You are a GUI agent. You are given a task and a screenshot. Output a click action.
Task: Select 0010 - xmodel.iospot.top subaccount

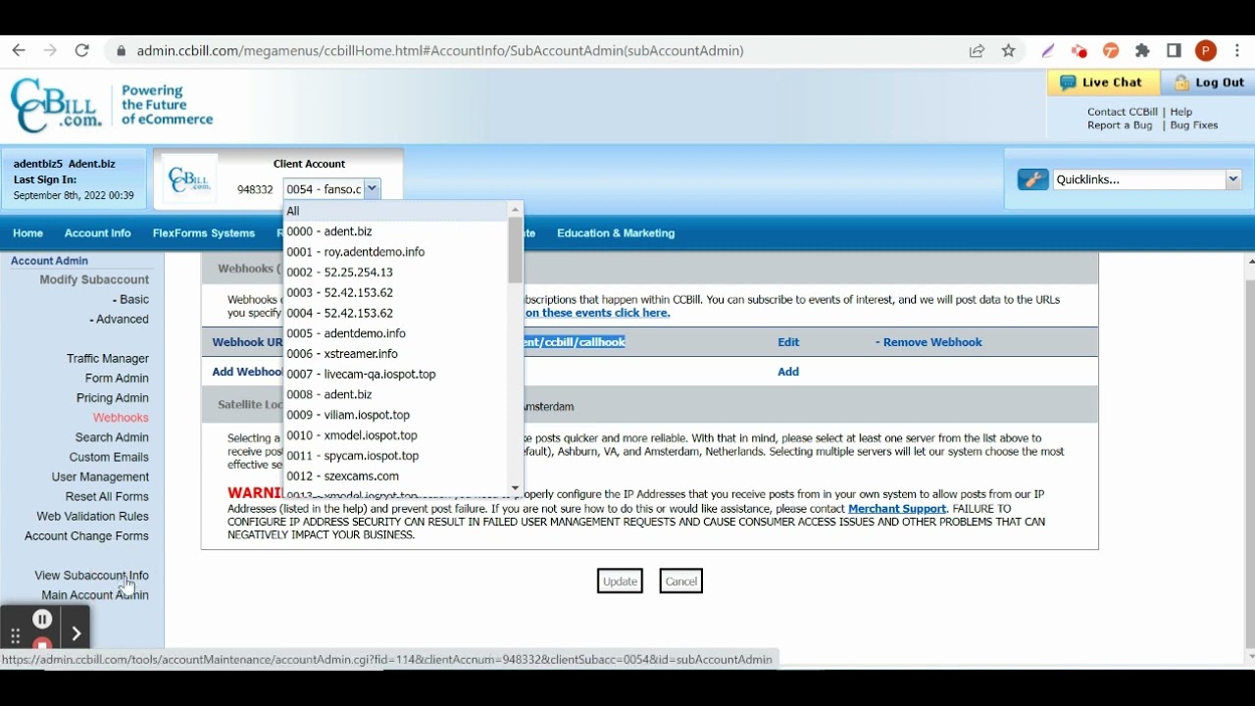coord(396,435)
